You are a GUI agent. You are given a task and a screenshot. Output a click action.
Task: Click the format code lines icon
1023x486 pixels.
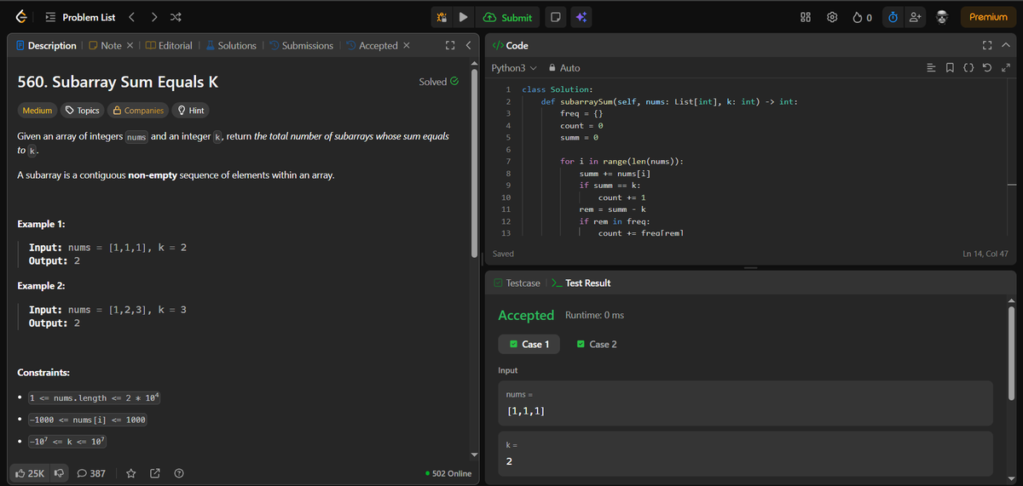932,68
